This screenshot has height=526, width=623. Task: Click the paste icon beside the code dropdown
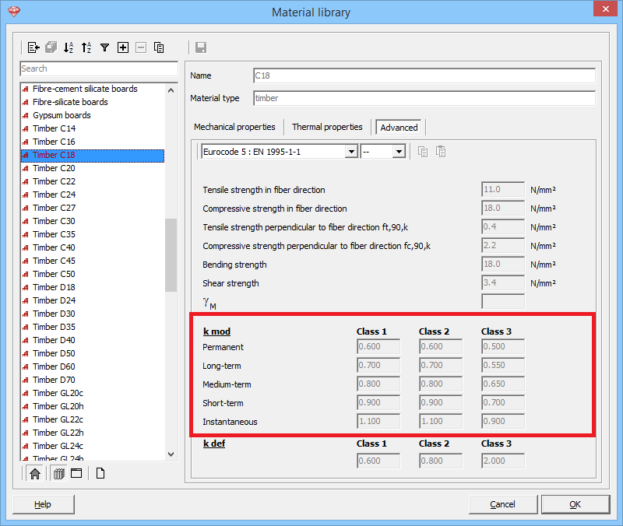coord(440,151)
